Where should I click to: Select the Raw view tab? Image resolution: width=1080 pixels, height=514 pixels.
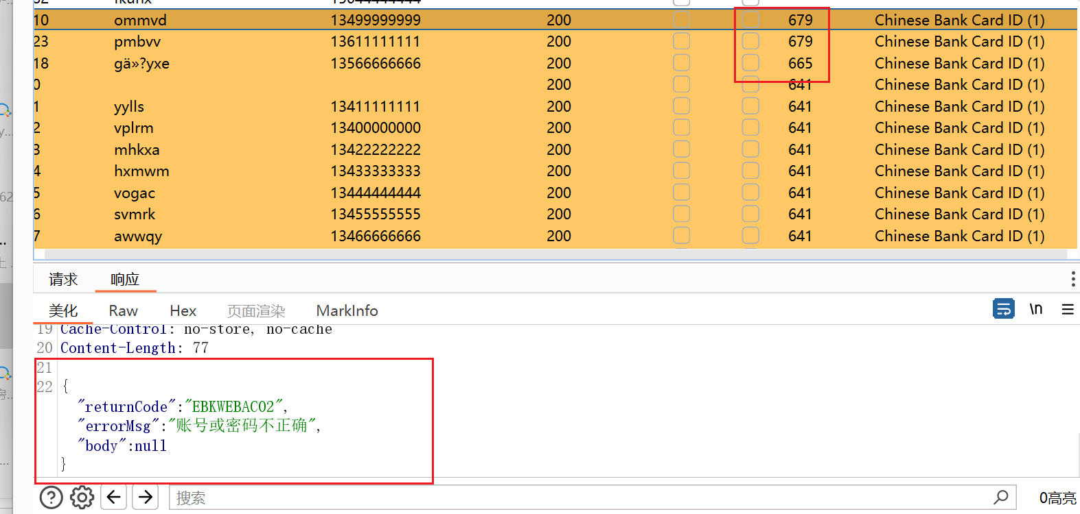(124, 311)
